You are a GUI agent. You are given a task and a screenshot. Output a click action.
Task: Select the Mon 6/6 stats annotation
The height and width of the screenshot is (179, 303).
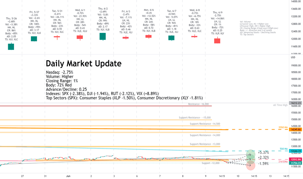point(149,20)
